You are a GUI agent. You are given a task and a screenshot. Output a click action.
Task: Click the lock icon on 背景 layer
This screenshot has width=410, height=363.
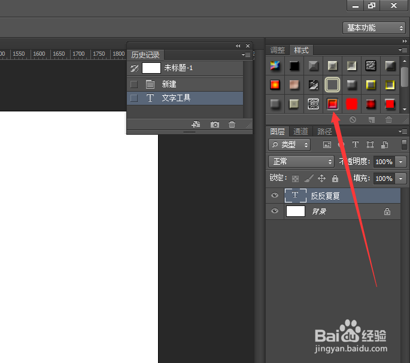(387, 211)
